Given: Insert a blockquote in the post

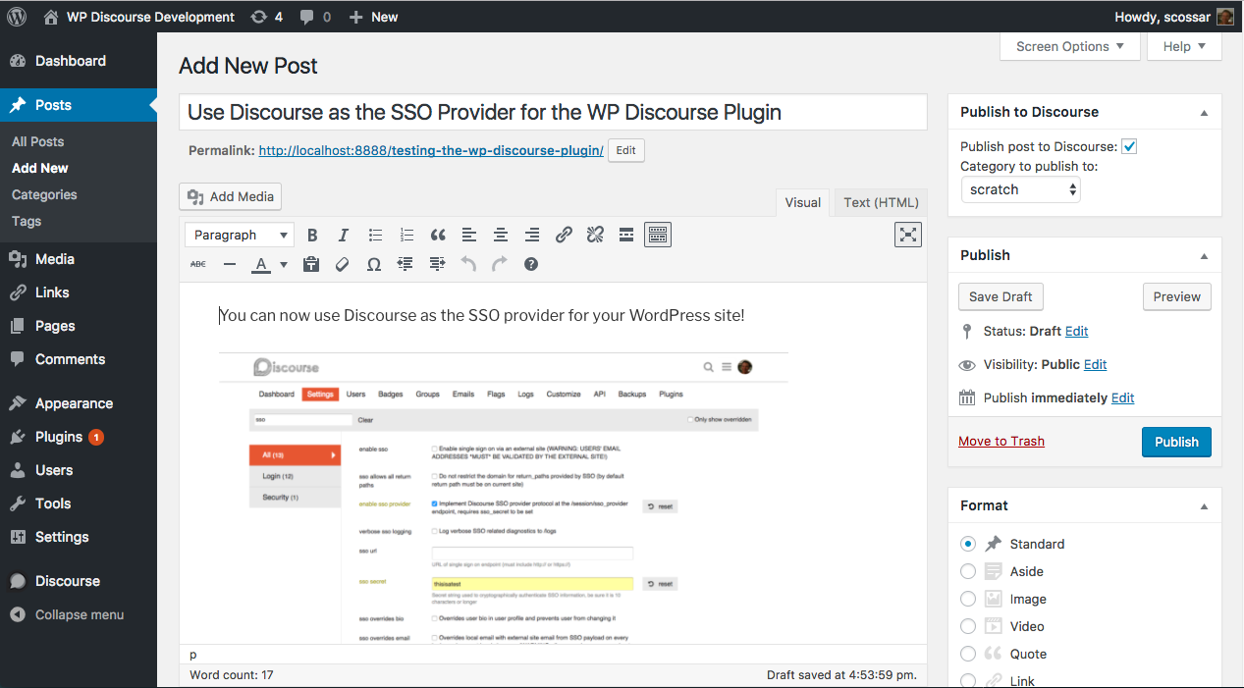Looking at the screenshot, I should [438, 235].
